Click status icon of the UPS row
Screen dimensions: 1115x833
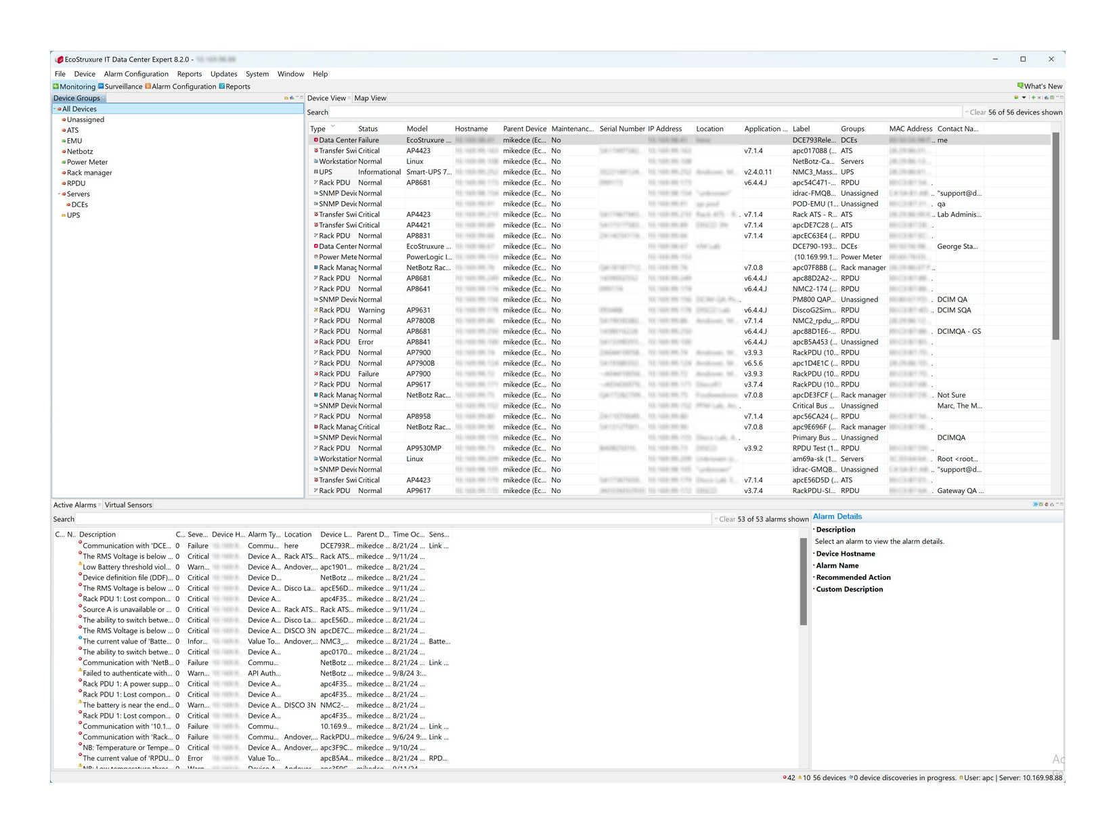click(315, 172)
